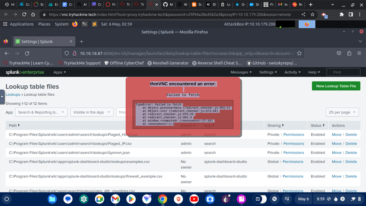Click Delete for the Sysmon.json lookup

pos(351,152)
